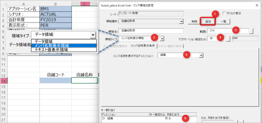Click the シート field showing テンプレート処理
Viewport: 262px width, 123px height.
pos(151,14)
